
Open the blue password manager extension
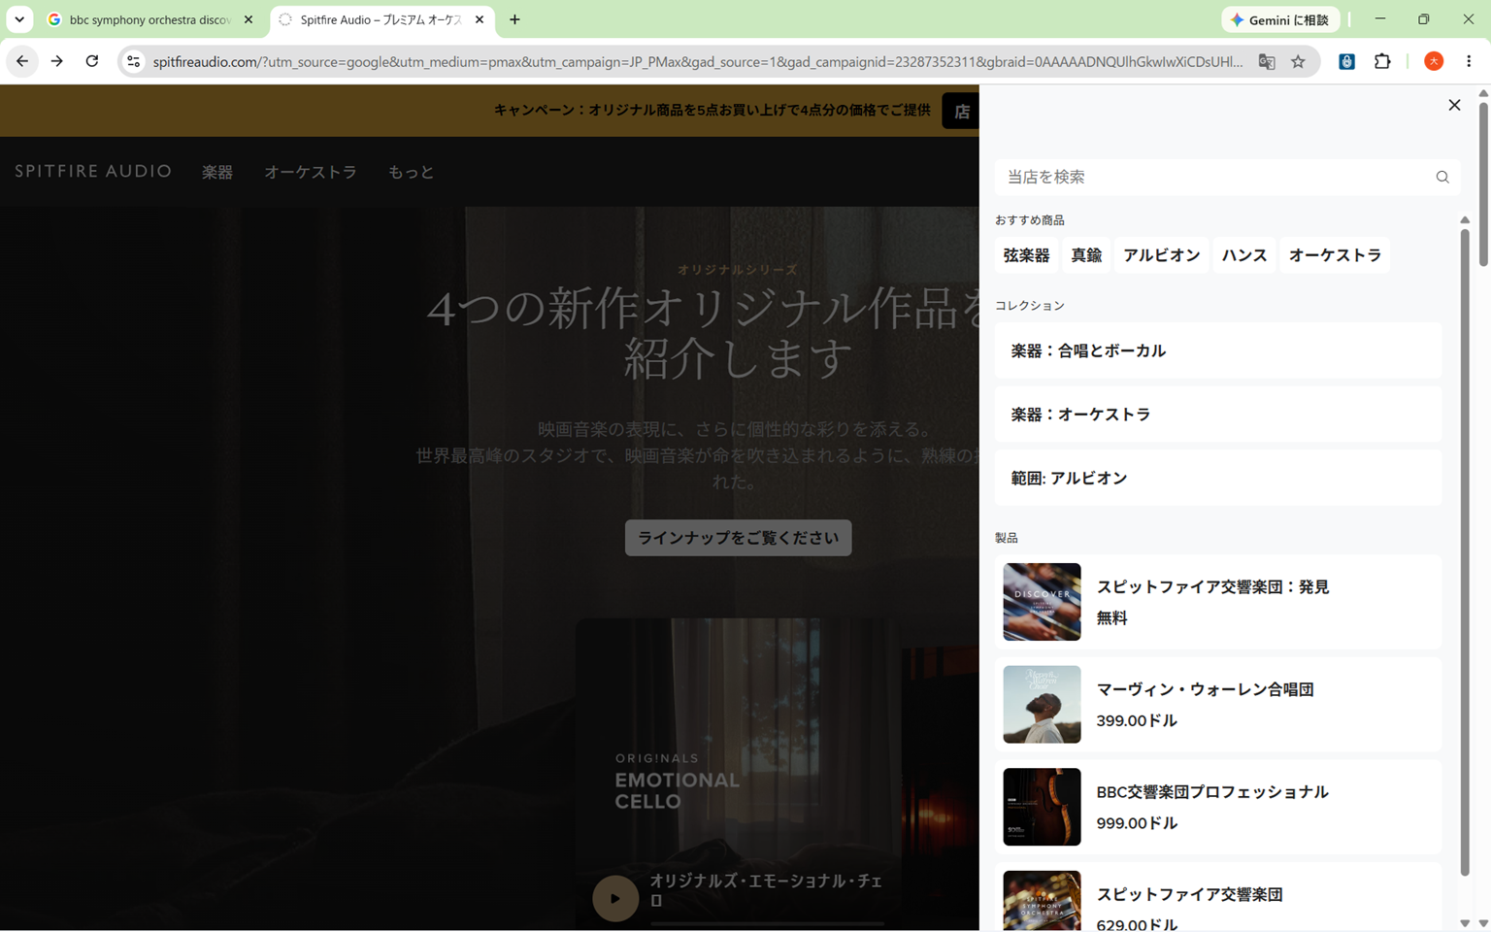pos(1346,61)
